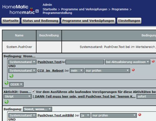This screenshot has width=156, height=121.
Task: Toggle cancel running delays checkbox
Action: [x=33, y=91]
